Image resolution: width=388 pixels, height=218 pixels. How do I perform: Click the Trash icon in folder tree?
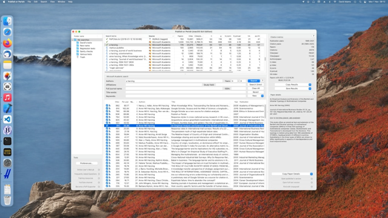[78, 57]
